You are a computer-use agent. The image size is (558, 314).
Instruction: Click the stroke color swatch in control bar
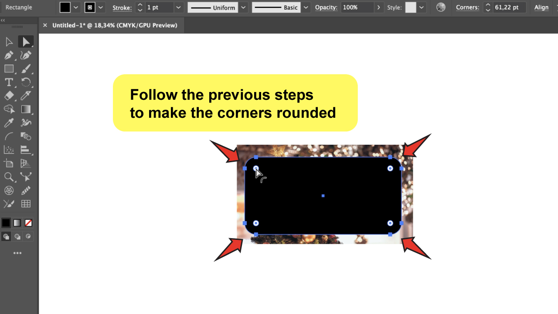(90, 7)
